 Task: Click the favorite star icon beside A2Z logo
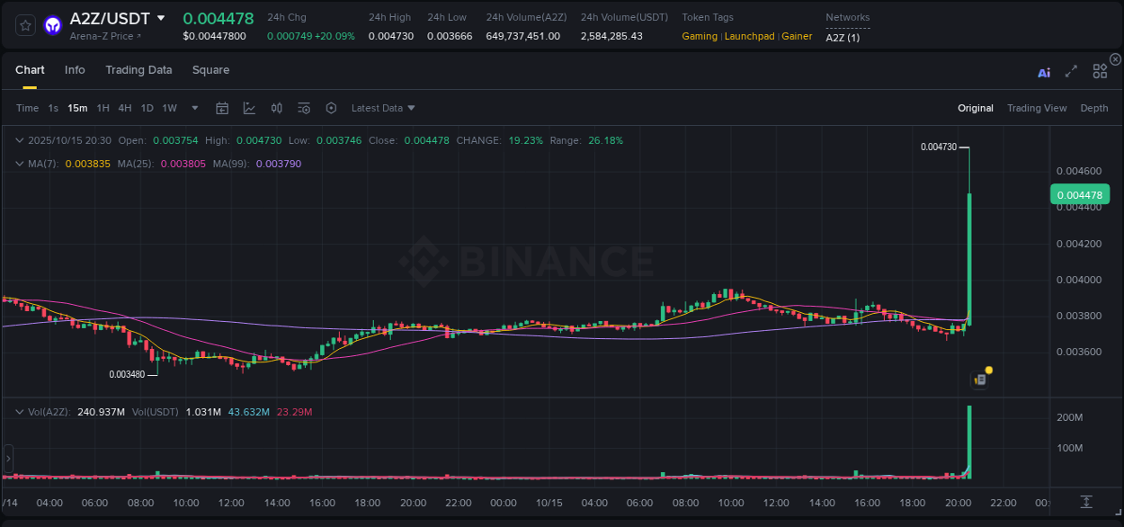pos(24,25)
